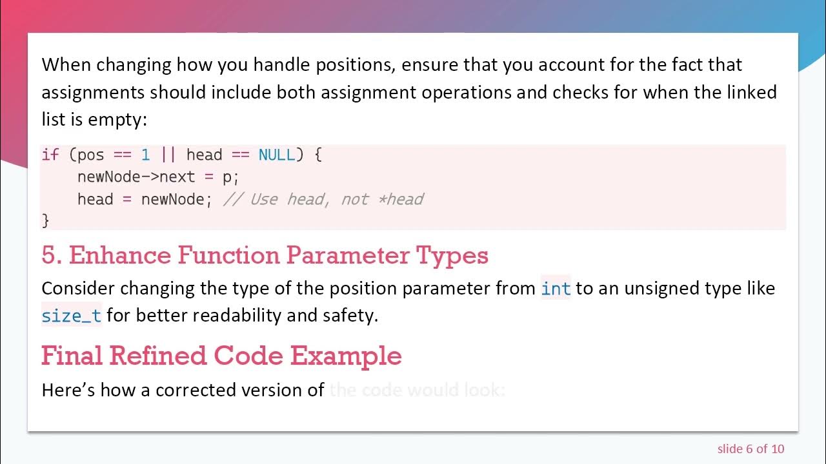Click the "head = newNode;" statement
Screen dimensions: 826x464
click(x=145, y=199)
